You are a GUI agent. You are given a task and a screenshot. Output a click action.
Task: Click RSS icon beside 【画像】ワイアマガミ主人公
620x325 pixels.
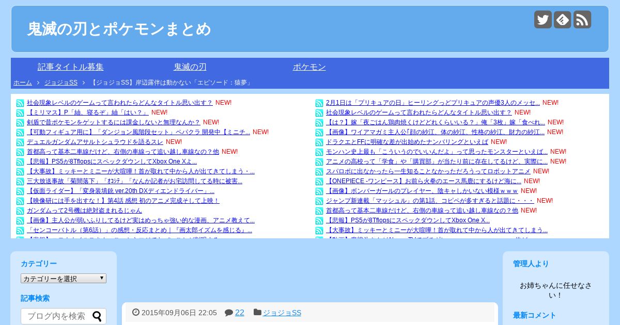pyautogui.click(x=319, y=133)
